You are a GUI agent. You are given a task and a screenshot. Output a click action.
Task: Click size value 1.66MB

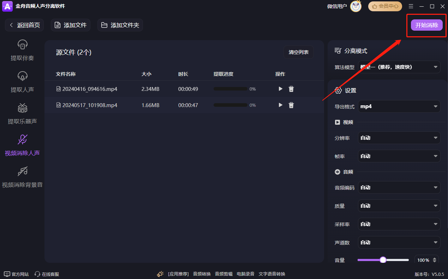coord(150,105)
